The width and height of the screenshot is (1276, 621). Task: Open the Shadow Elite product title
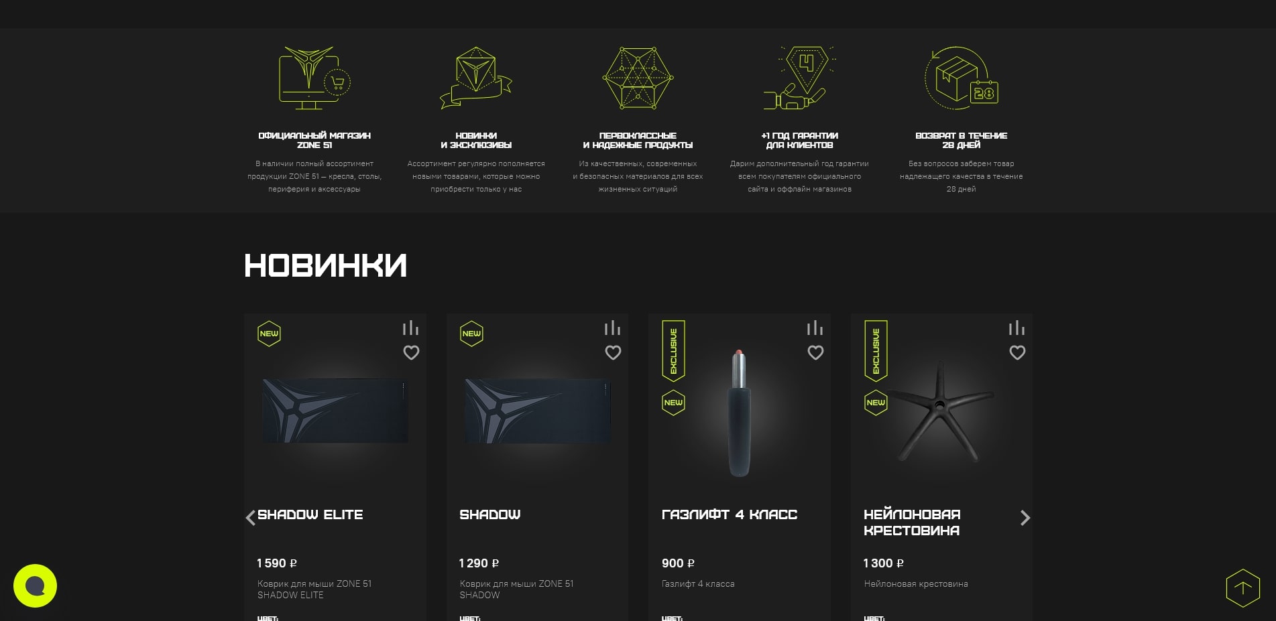[x=310, y=514]
